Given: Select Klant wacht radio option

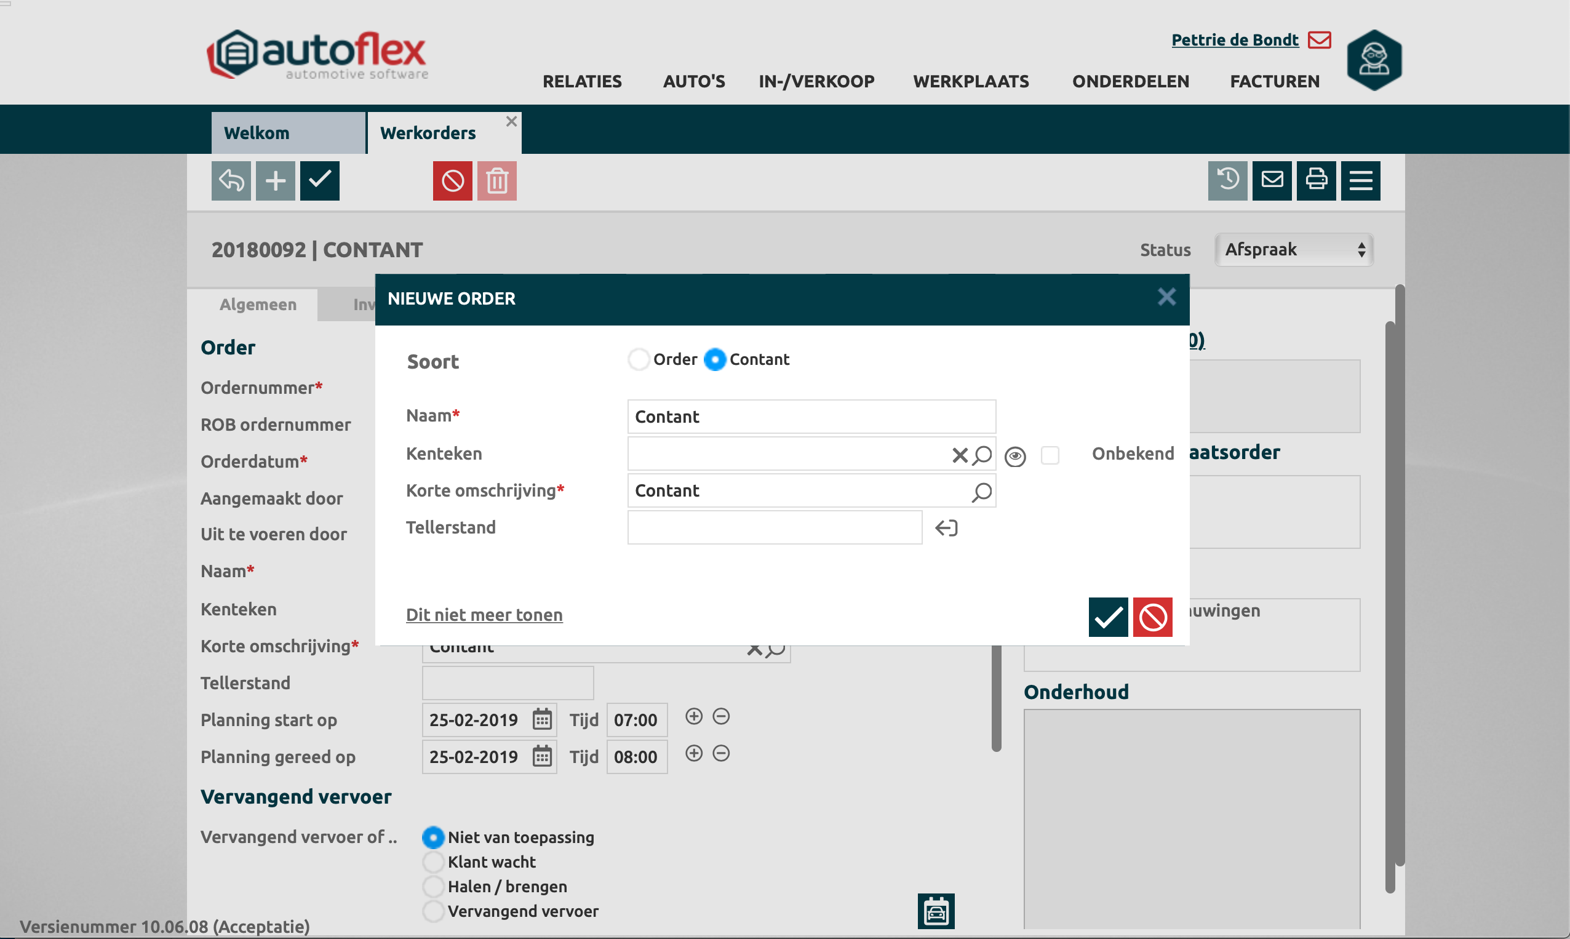Looking at the screenshot, I should click(x=433, y=862).
